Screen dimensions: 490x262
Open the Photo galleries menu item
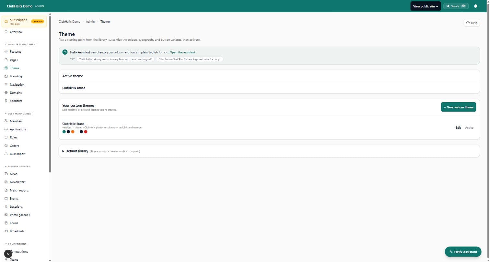pyautogui.click(x=20, y=215)
